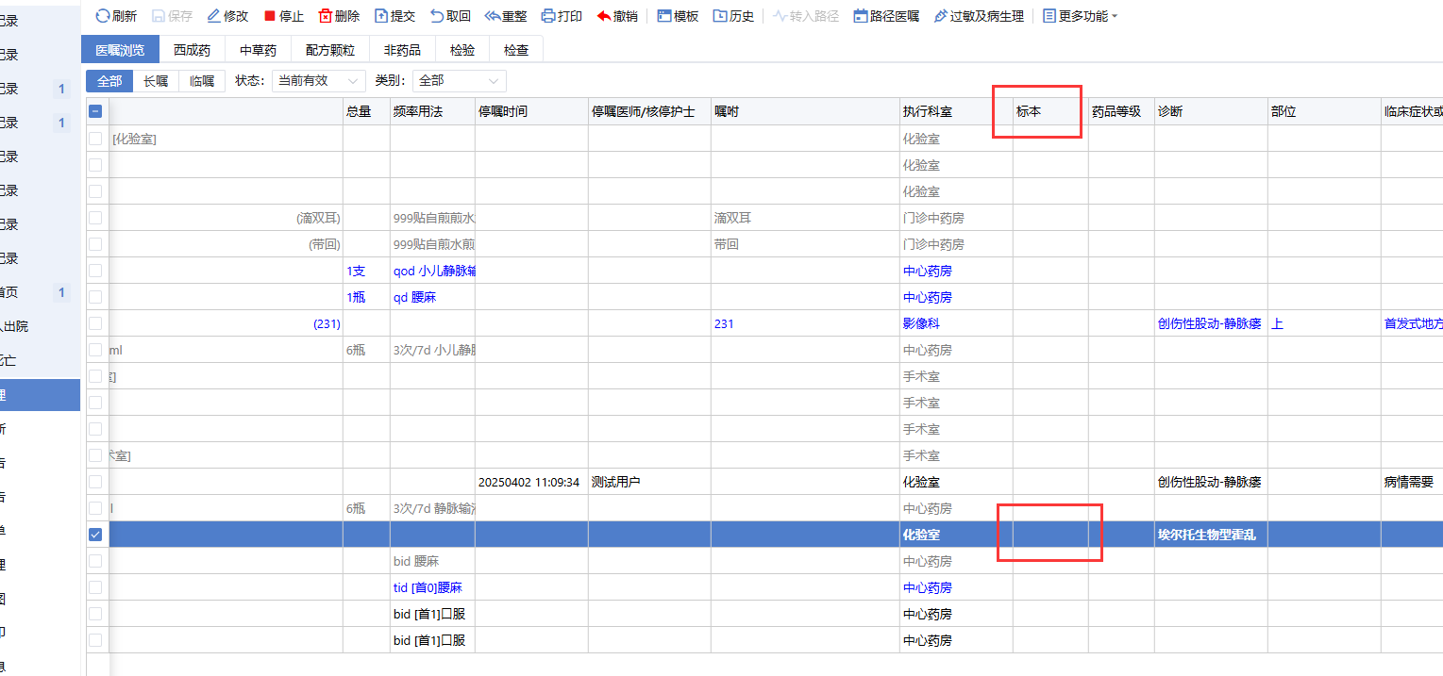Viewport: 1443px width, 676px height.
Task: Click the 首发式地方 cell
Action: pyautogui.click(x=1413, y=323)
